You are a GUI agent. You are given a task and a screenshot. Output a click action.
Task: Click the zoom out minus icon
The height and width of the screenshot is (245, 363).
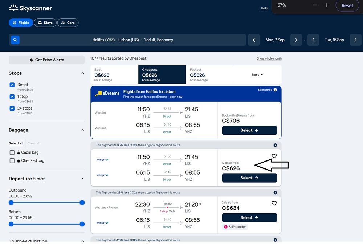(x=315, y=5)
